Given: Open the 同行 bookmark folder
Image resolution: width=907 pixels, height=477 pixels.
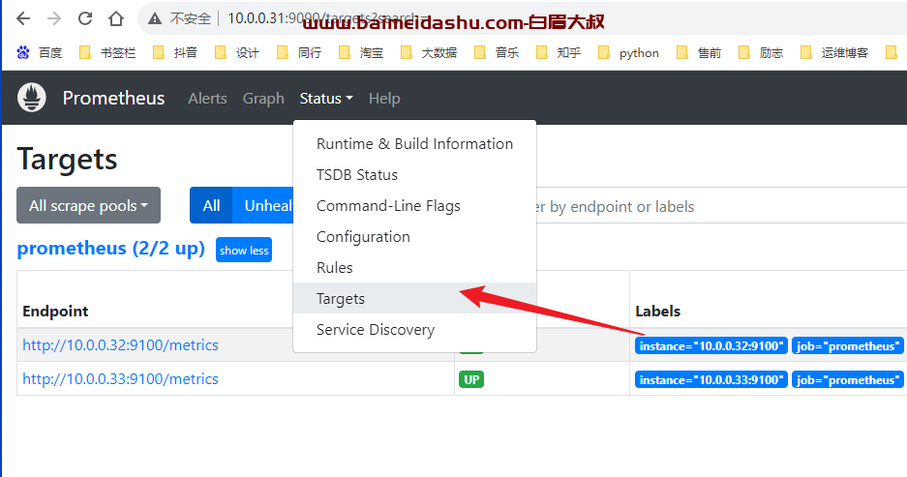Looking at the screenshot, I should [299, 52].
